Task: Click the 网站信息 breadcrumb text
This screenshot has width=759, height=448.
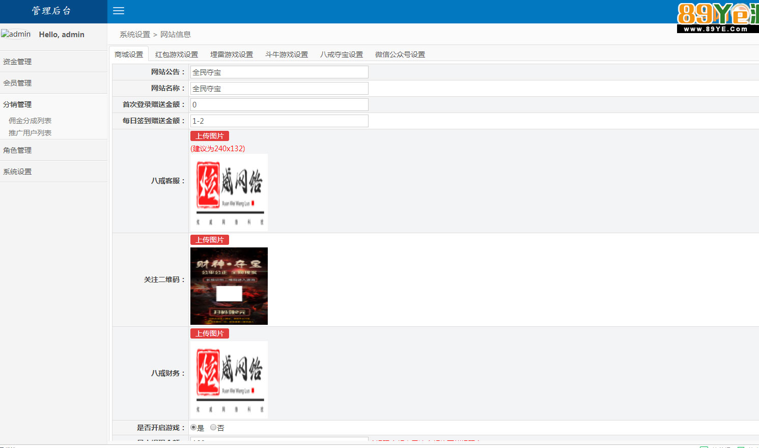Action: click(176, 34)
